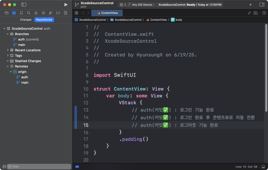Add with the plus library button
Image resolution: width=268 pixels, height=170 pixels.
(250, 5)
